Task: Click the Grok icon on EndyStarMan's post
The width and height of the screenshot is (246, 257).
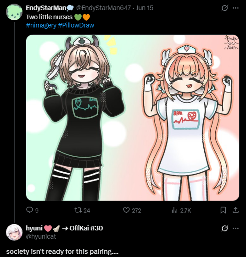Action: pyautogui.click(x=224, y=8)
